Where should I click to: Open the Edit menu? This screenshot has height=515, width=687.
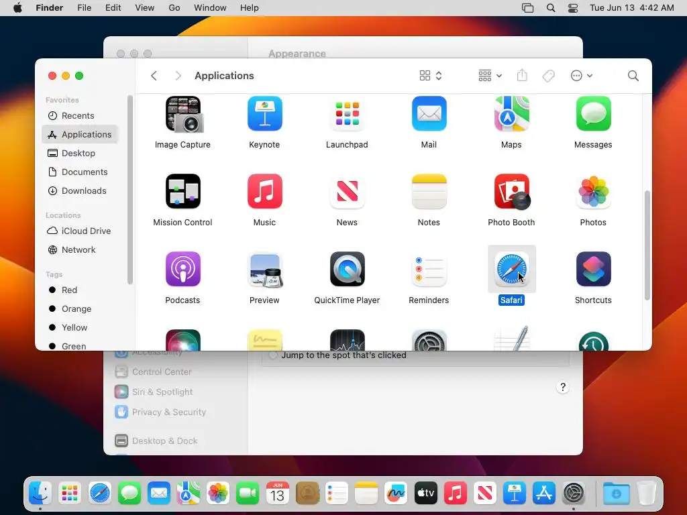coord(113,8)
